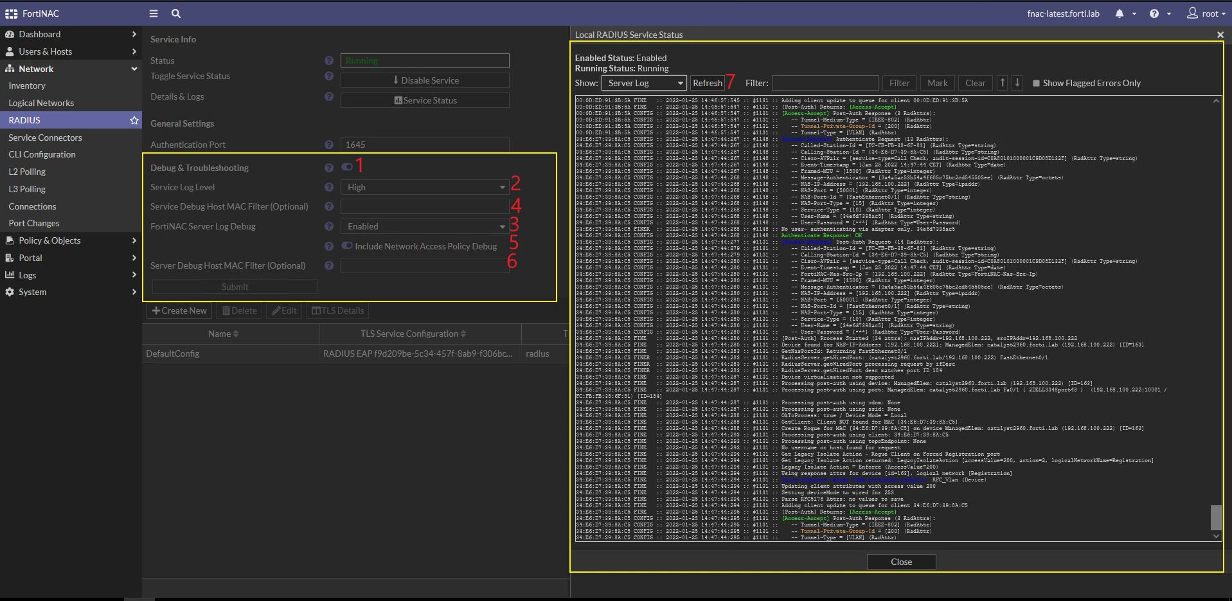Toggle the Debug & Troubleshooting switch
Viewport: 1232px width, 601px height.
click(x=347, y=167)
